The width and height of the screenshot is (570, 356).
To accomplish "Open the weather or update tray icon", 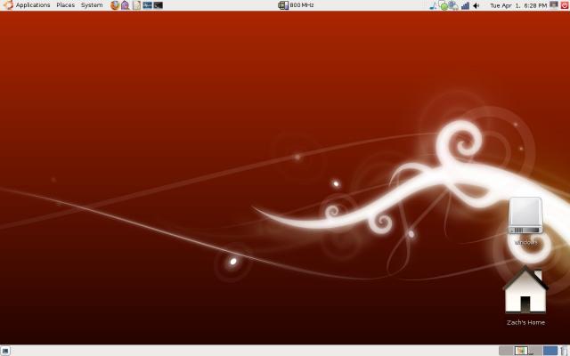I will tap(453, 5).
